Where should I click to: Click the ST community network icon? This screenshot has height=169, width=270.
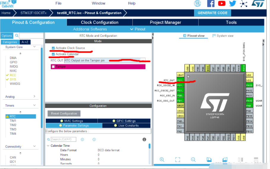click(244, 4)
